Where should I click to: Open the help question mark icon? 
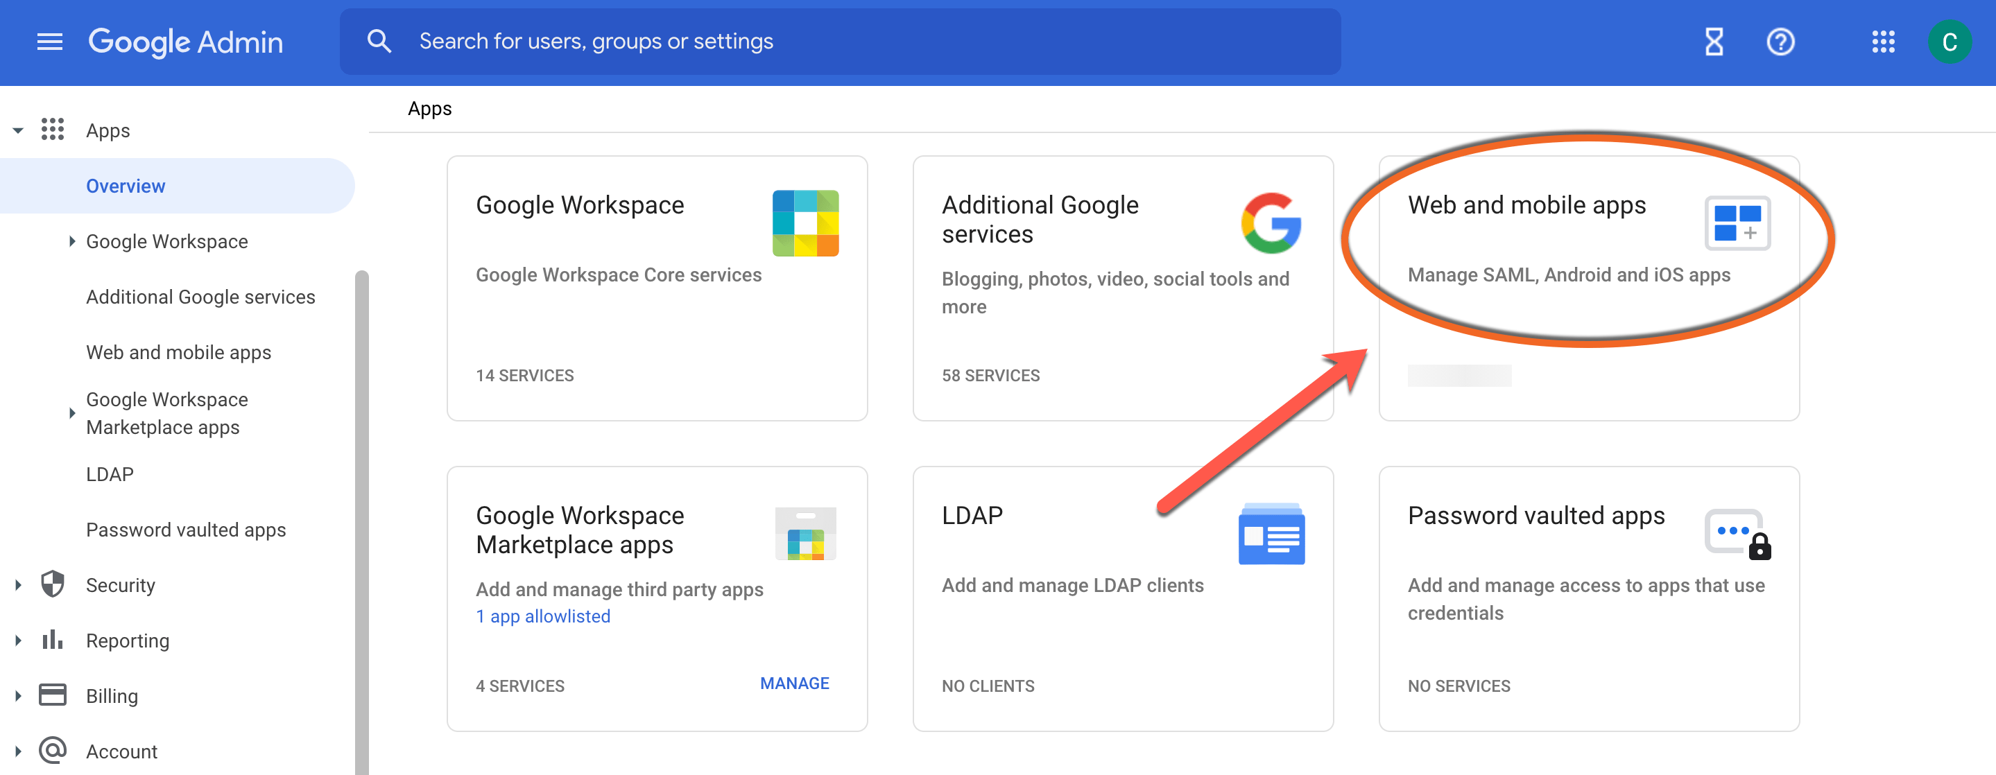click(1780, 42)
